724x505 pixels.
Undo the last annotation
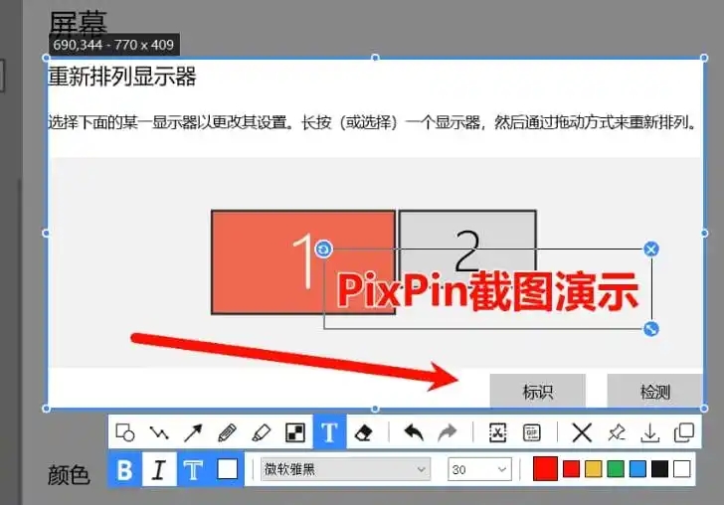(414, 432)
